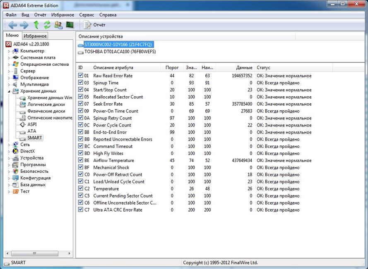Viewport: 368px width, 269px height.
Task: Expand the Программы tree node
Action: point(9,165)
